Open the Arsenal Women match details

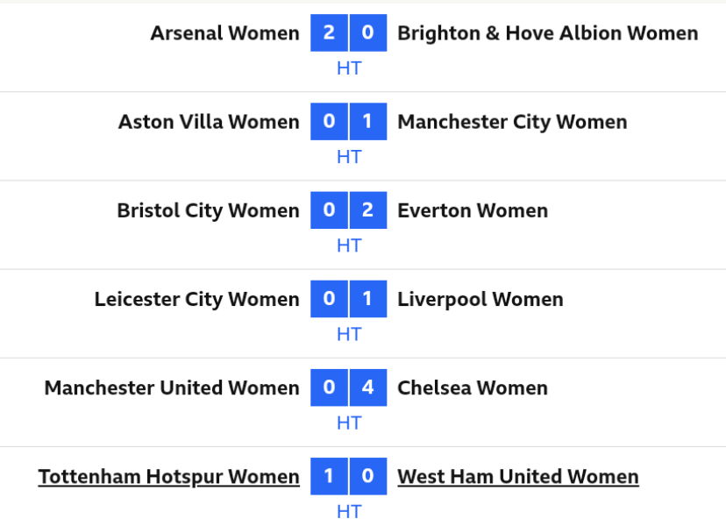[x=224, y=32]
